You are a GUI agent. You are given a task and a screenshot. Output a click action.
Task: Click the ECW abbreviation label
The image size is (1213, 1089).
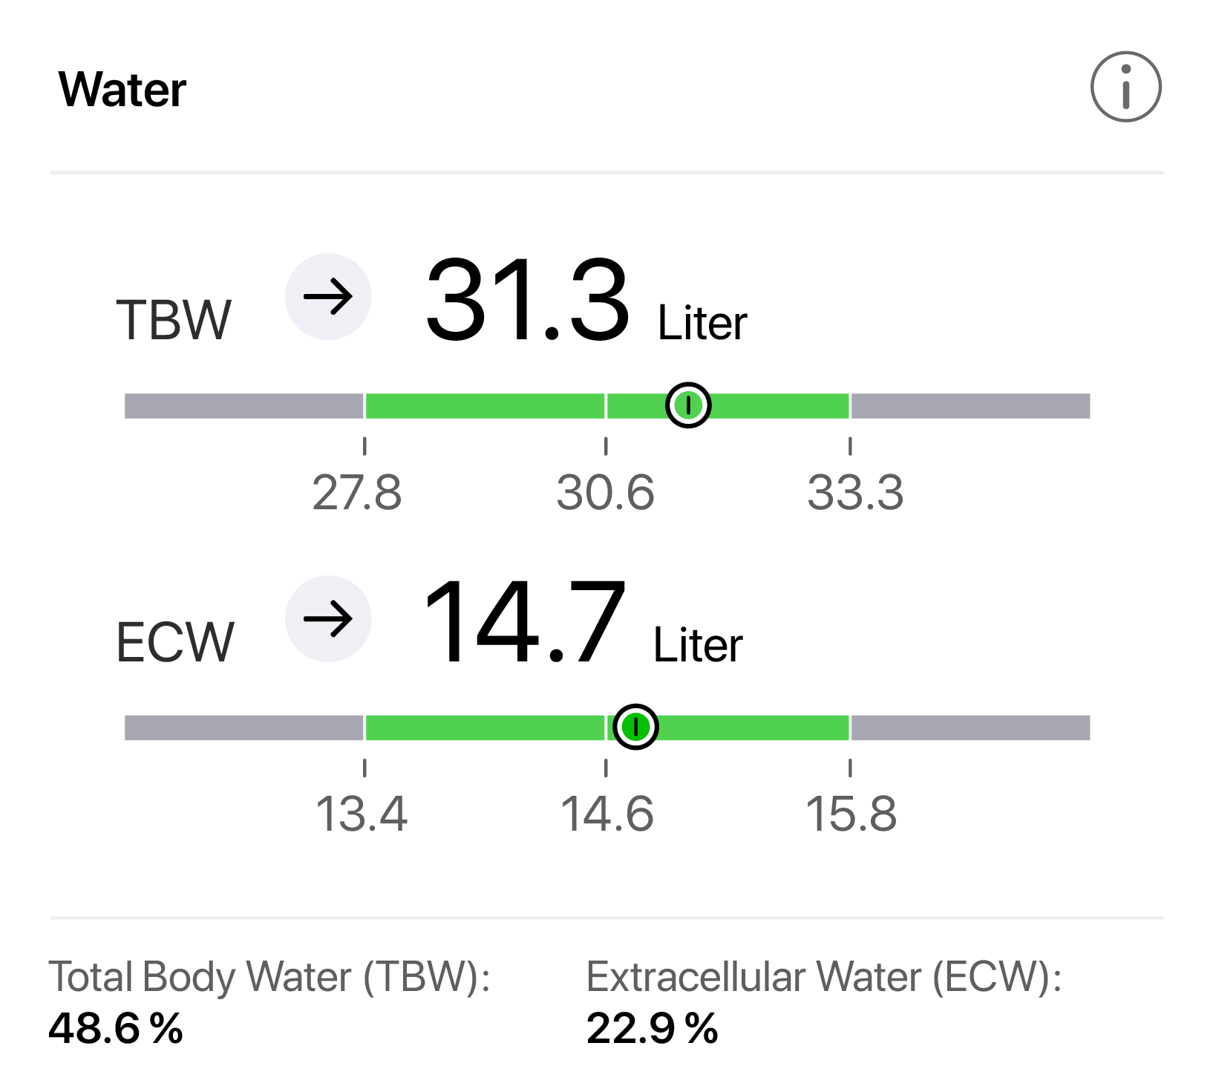pos(174,642)
